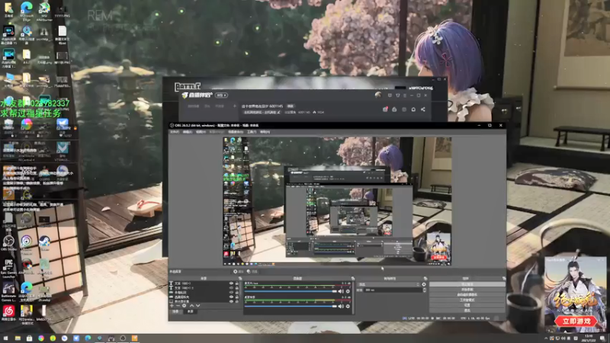
Task: Pop out the Controls dock panel
Action: click(503, 278)
